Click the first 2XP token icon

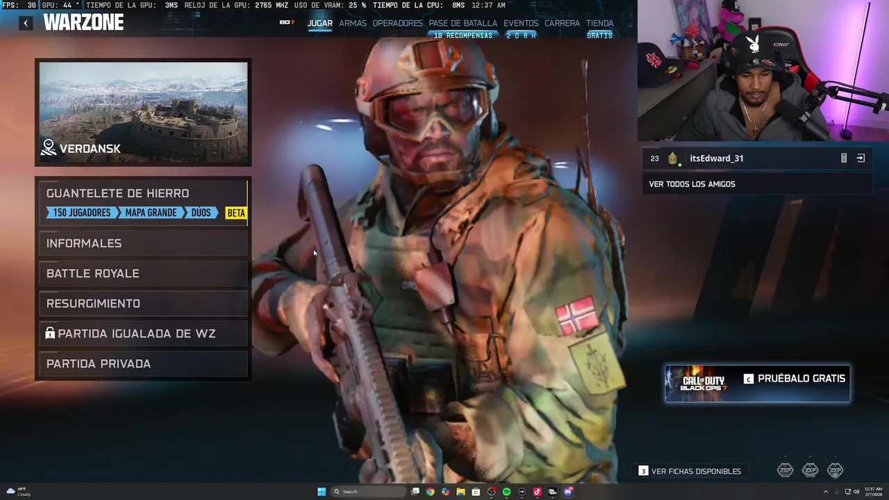786,471
